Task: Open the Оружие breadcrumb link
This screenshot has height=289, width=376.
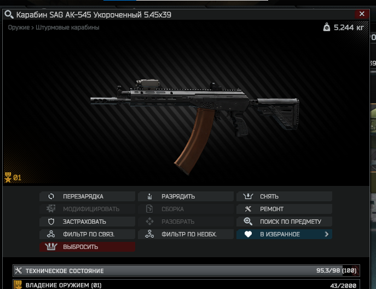Action: tap(19, 27)
